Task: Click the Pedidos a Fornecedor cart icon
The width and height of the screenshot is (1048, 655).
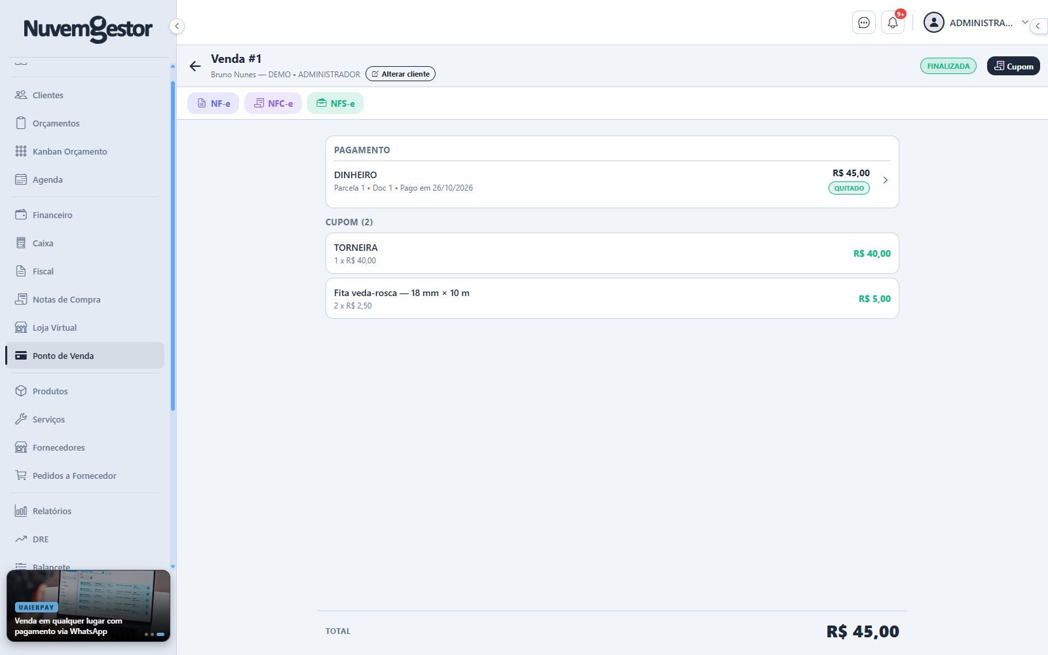Action: [x=21, y=476]
